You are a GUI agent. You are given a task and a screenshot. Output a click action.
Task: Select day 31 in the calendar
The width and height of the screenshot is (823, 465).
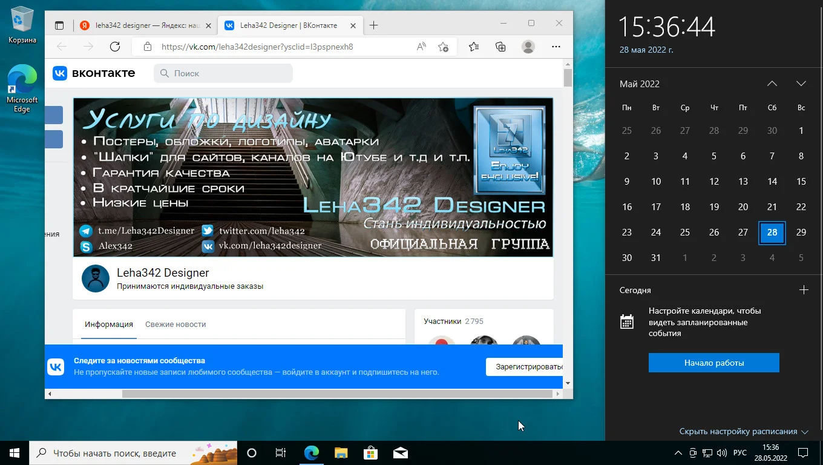656,258
